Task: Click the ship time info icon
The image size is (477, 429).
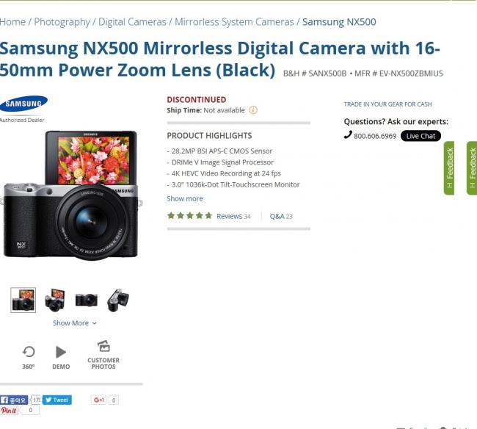Action: (253, 110)
